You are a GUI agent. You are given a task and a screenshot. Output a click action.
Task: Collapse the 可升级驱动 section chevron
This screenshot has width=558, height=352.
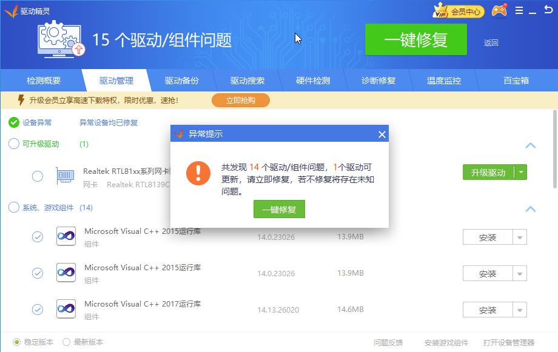(531, 145)
